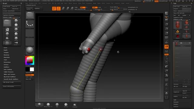Image resolution: width=194 pixels, height=109 pixels.
Task: Click the Brush palette dock icon beside the title
Action: coord(21,3)
